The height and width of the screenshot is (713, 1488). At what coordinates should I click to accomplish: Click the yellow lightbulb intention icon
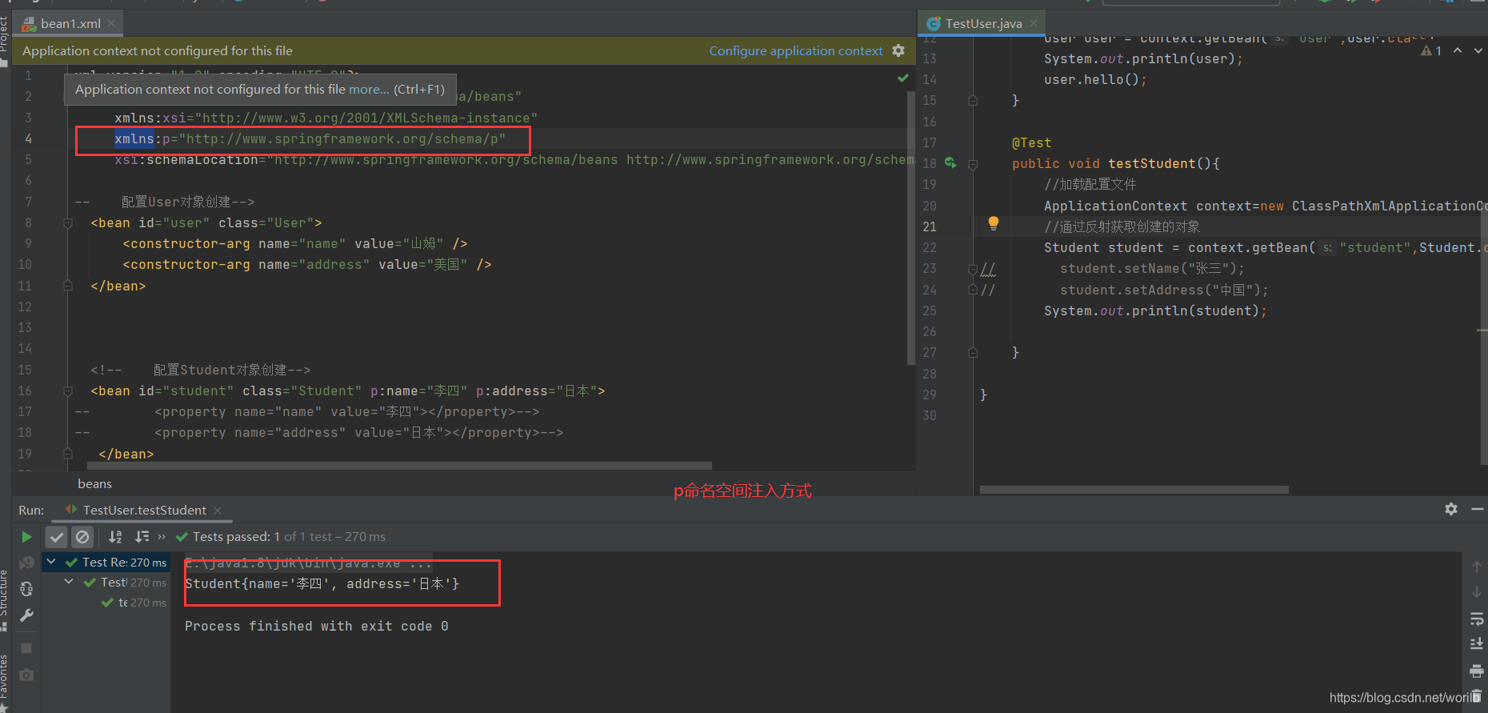point(993,223)
